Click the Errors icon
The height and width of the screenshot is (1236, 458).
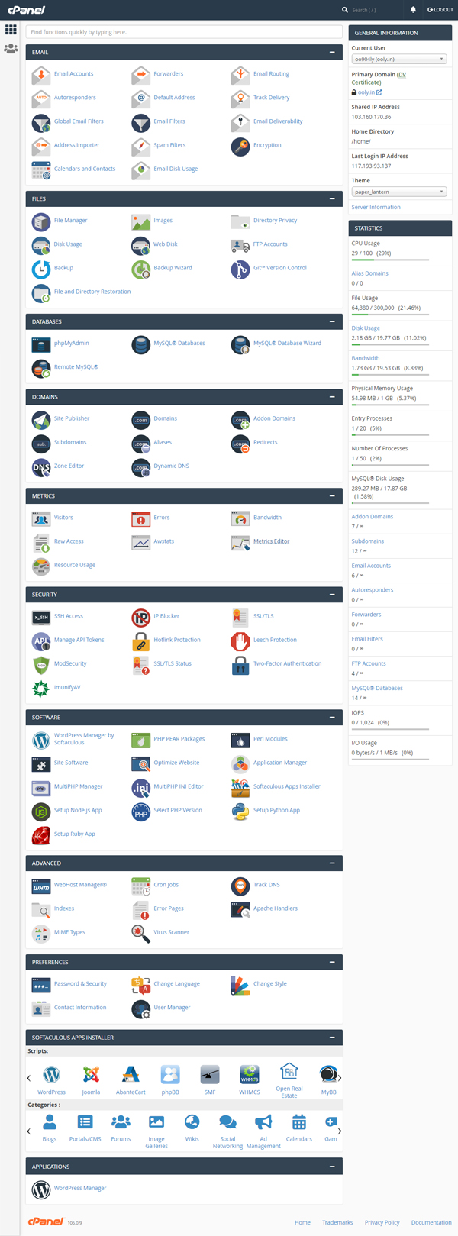tap(140, 518)
